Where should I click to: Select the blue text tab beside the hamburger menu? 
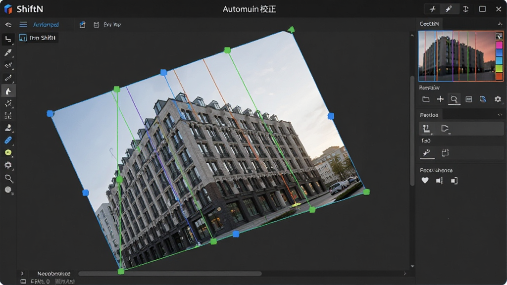click(46, 25)
